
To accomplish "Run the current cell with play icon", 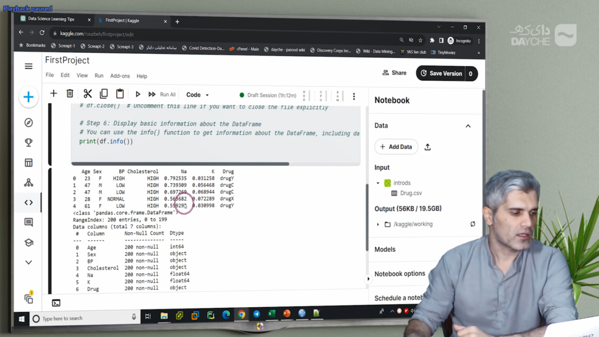I will coord(138,94).
